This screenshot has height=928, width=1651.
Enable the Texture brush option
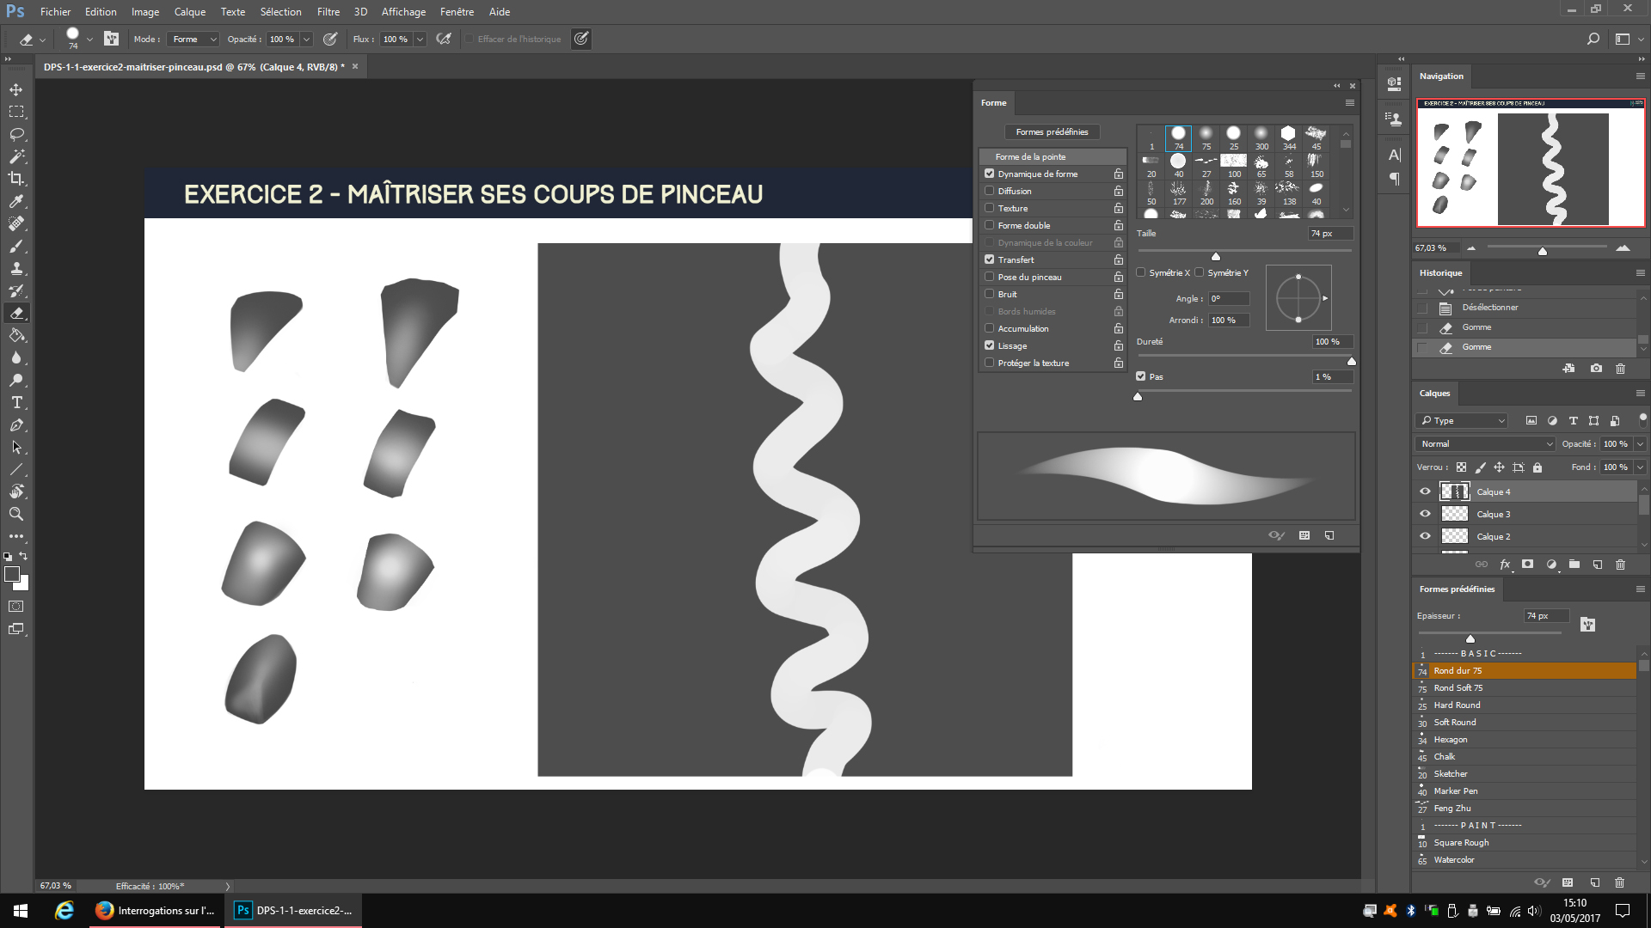pyautogui.click(x=989, y=208)
